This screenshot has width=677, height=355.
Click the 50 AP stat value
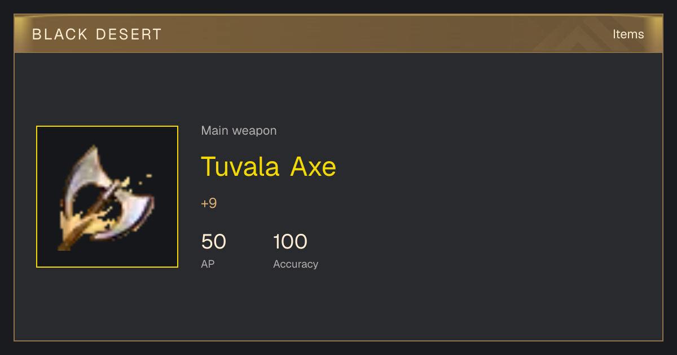pyautogui.click(x=213, y=242)
